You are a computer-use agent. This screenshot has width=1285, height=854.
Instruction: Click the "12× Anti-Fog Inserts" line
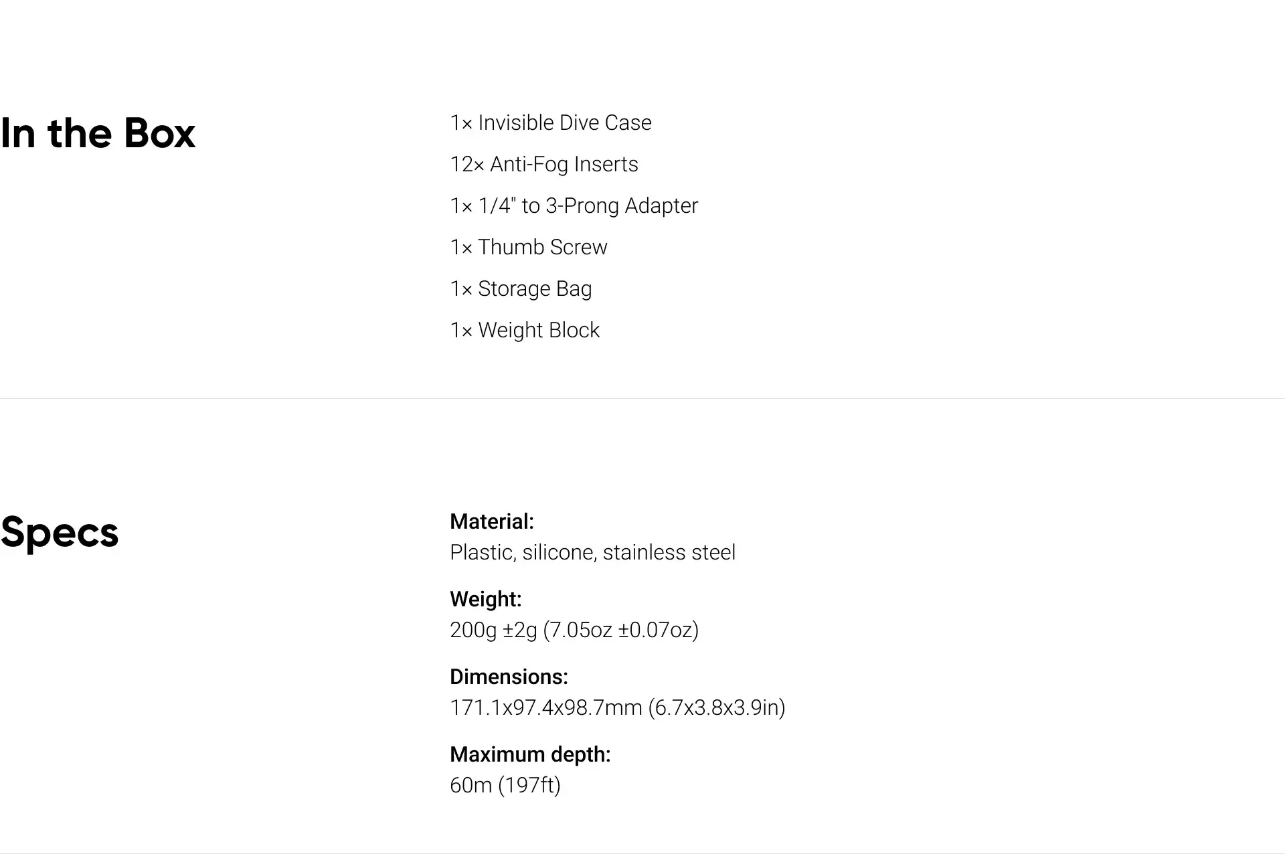pyautogui.click(x=543, y=165)
